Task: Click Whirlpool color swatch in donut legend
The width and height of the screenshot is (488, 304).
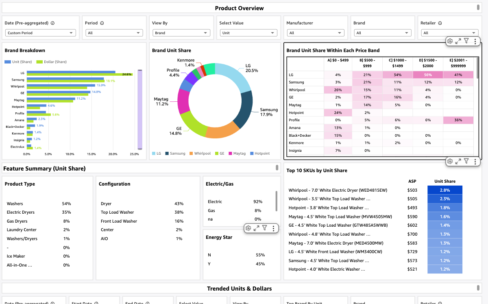Action: tap(191, 153)
